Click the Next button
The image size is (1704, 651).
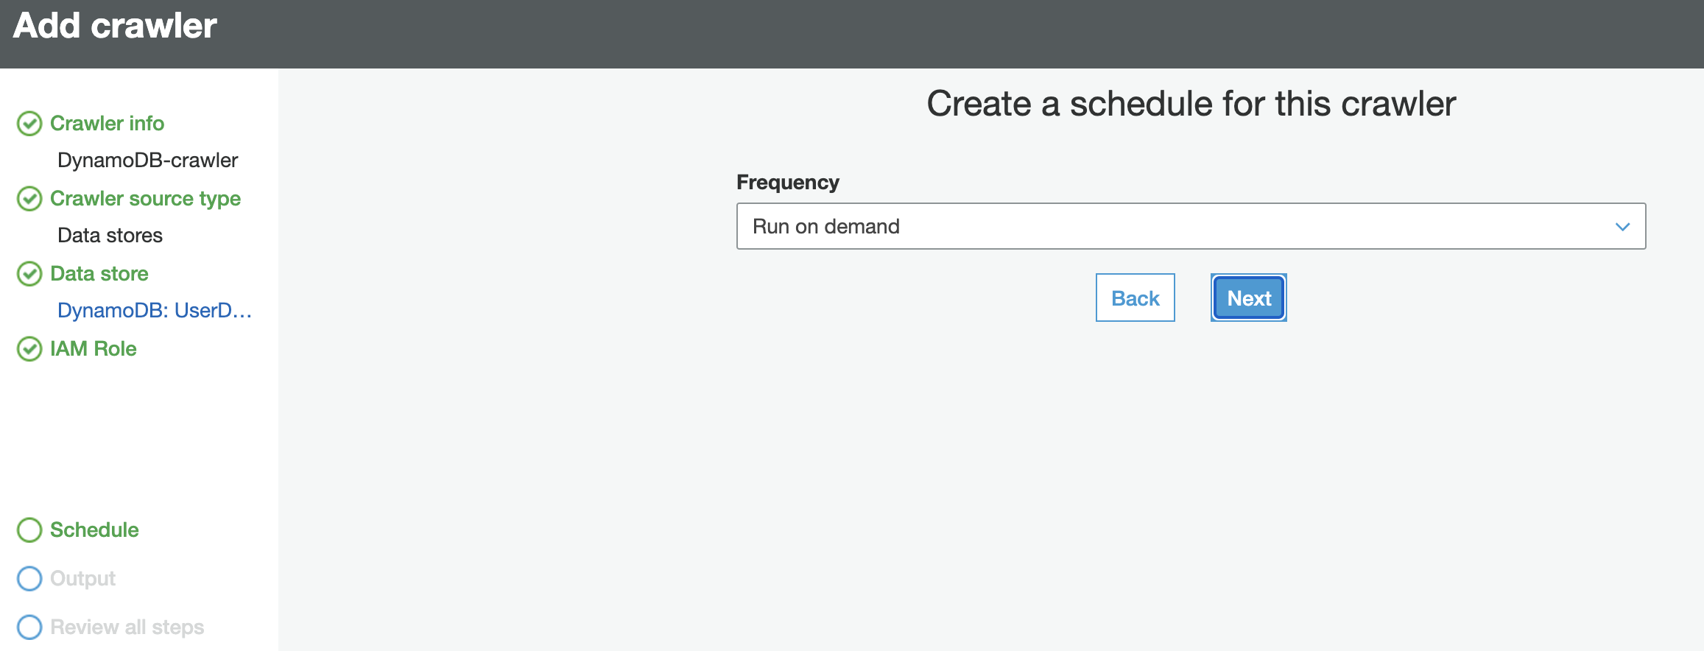[1248, 298]
